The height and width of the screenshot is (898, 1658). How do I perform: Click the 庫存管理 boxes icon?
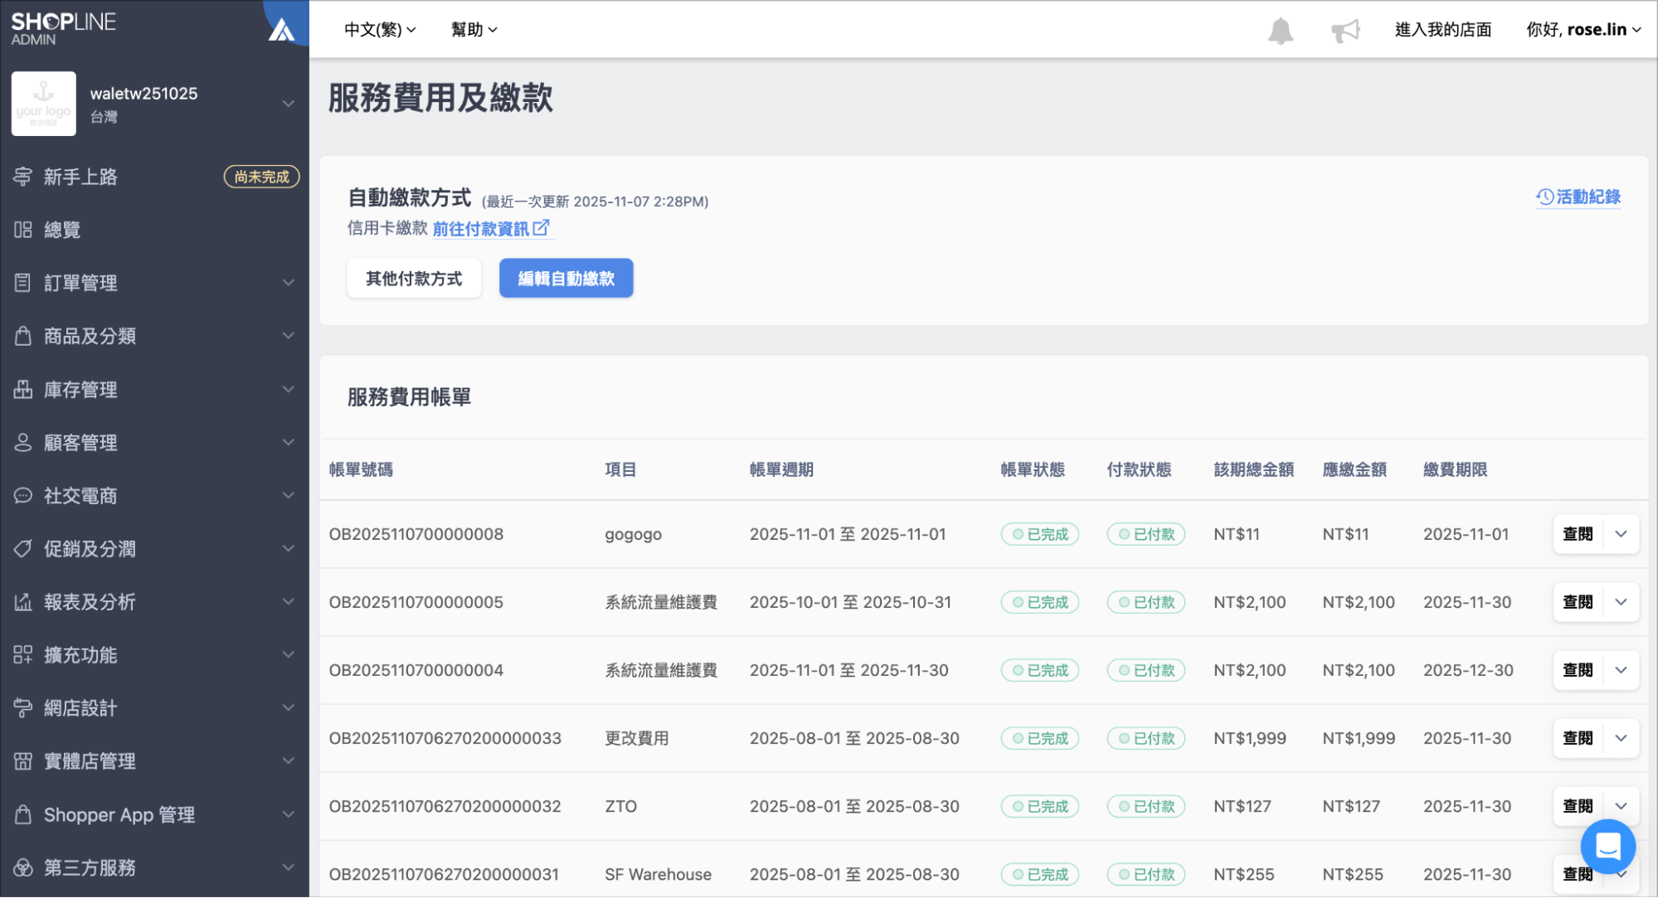(22, 389)
